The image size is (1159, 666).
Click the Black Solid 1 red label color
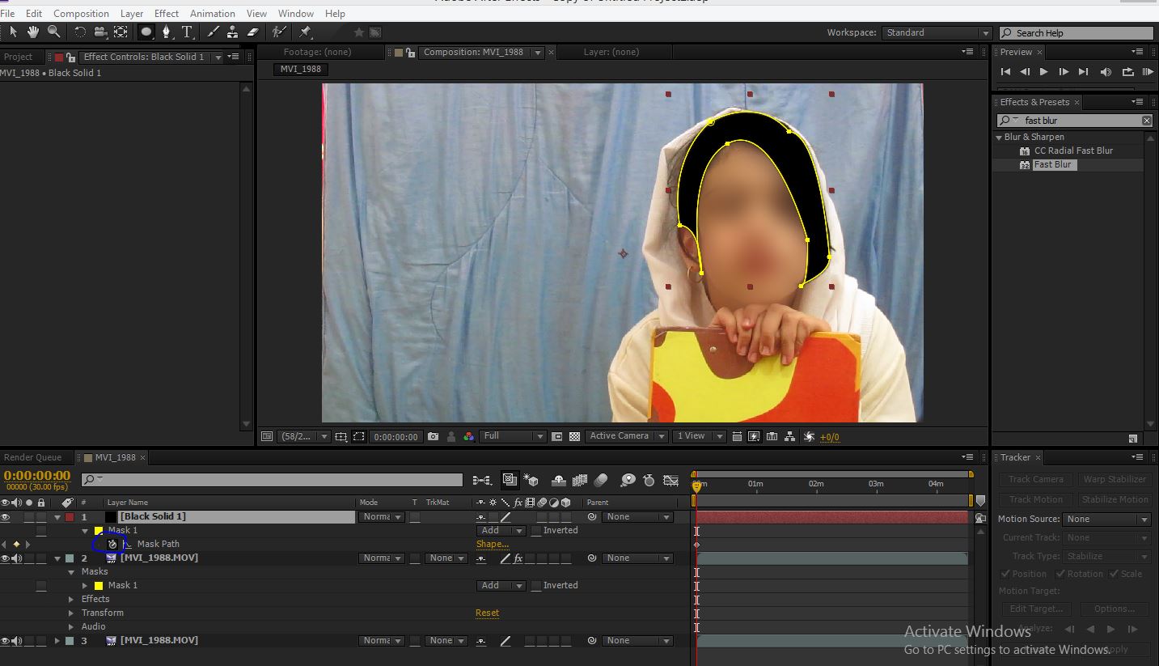coord(70,516)
